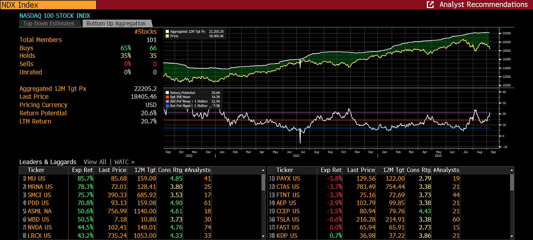Viewport: 533px width, 240px height.
Task: Click yellow Price legend swatch
Action: (167, 36)
